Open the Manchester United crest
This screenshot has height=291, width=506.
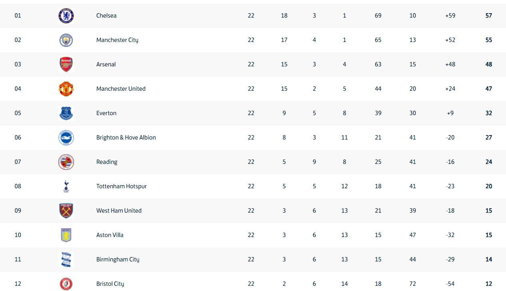pos(66,89)
